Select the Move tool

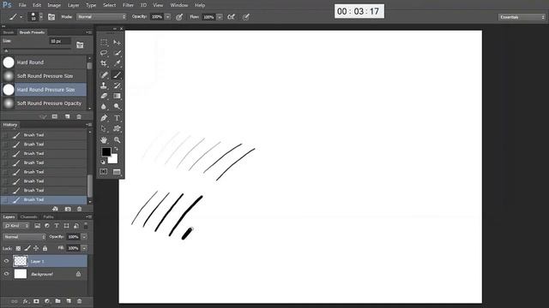click(117, 42)
